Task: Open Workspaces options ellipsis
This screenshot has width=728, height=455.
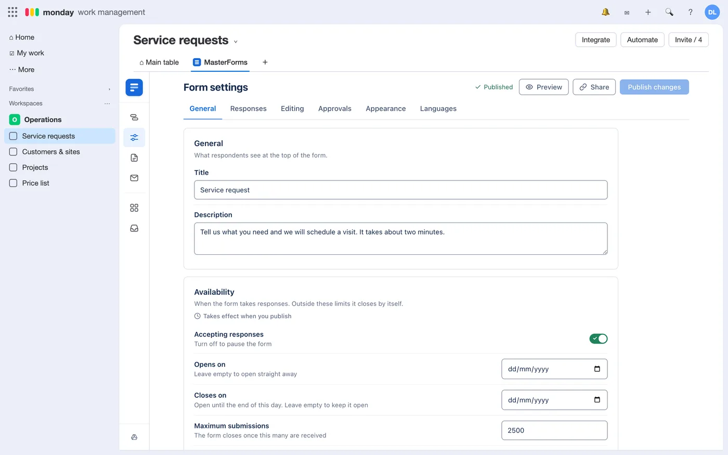Action: click(107, 103)
